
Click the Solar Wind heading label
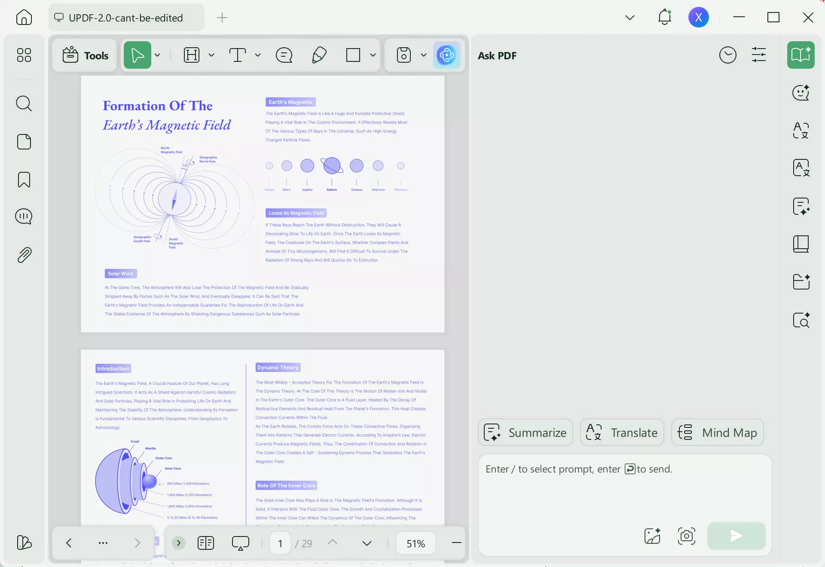point(121,274)
